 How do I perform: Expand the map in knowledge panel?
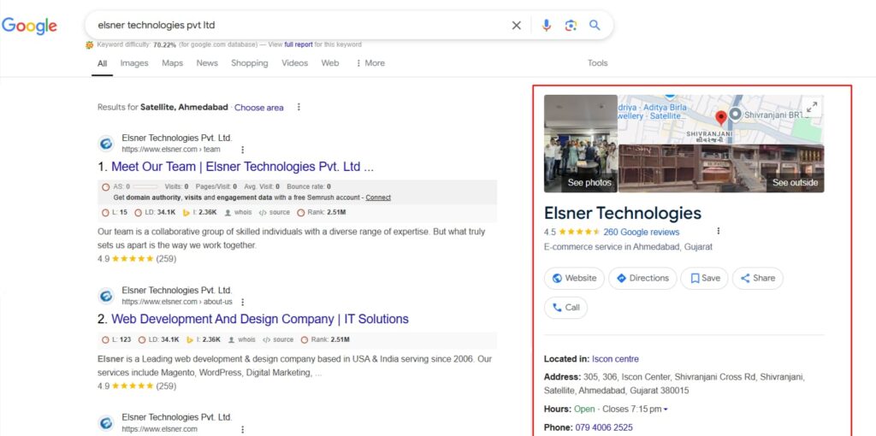812,106
